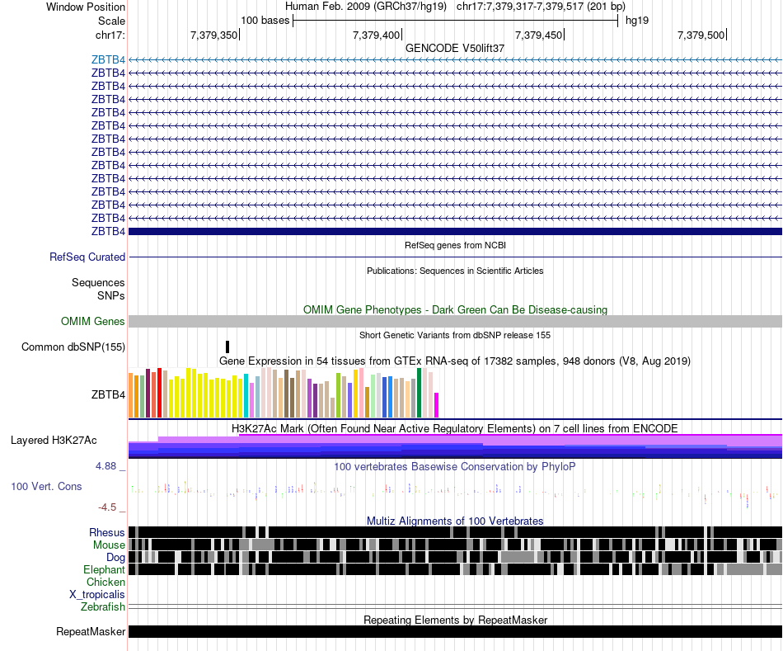Open the 'OMIM Gene Phenotypes' track title
Viewport: 783px width, 651px height.
(455, 309)
